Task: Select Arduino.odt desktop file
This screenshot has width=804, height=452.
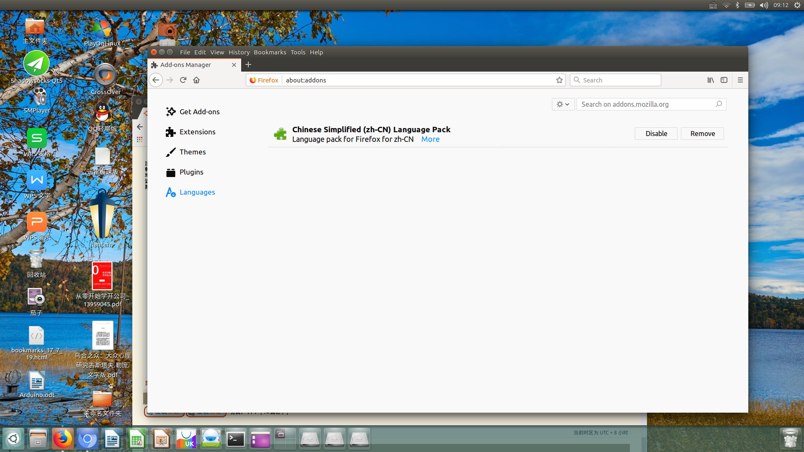Action: click(x=37, y=384)
